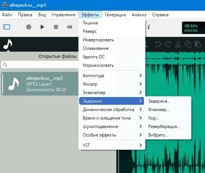Click the open files search field
The width and height of the screenshot is (205, 173).
pos(40,65)
